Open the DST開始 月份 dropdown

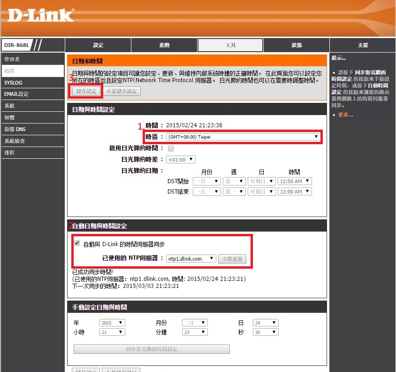pos(206,181)
